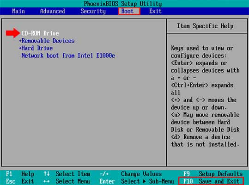Open the Security menu tab
Image resolution: width=249 pixels, height=185 pixels.
[93, 11]
